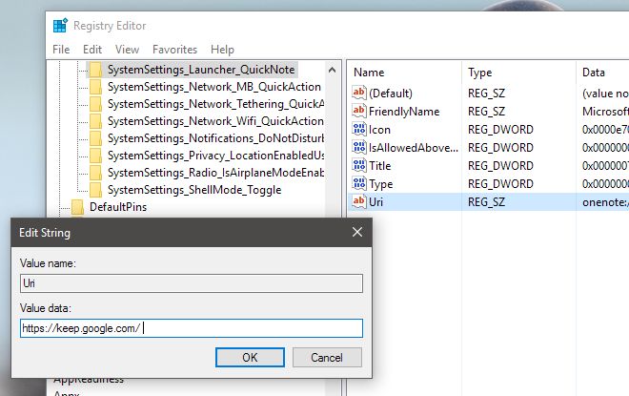The height and width of the screenshot is (396, 629).
Task: Open the View menu
Action: click(x=127, y=50)
